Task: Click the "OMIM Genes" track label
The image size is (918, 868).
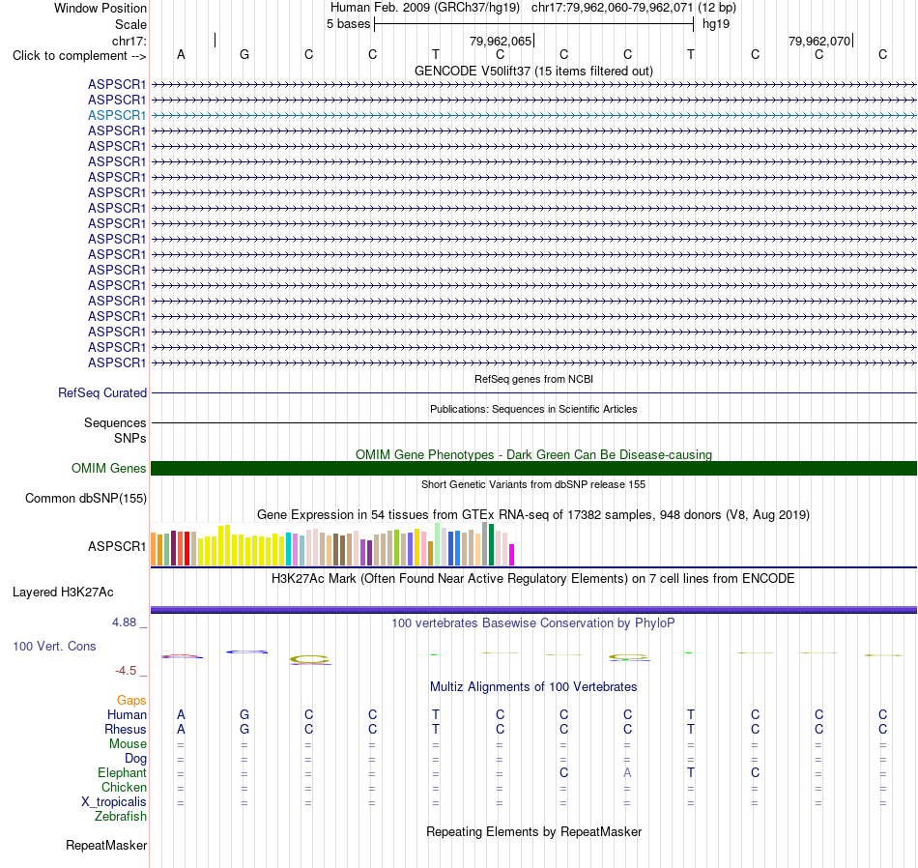Action: [109, 468]
